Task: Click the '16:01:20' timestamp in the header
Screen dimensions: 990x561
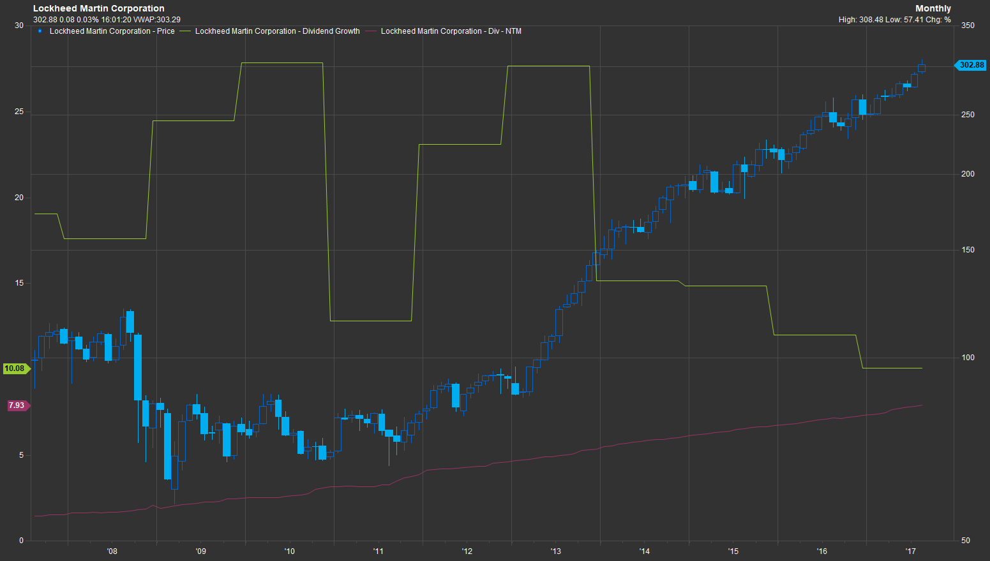Action: click(x=116, y=20)
